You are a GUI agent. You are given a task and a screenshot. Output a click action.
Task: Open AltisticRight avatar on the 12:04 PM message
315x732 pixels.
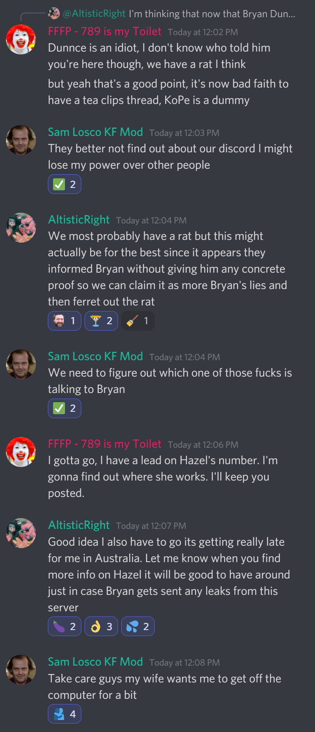[x=21, y=227]
